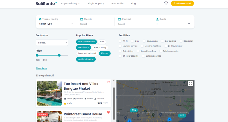Enable the Car rental checkbox

(181, 41)
